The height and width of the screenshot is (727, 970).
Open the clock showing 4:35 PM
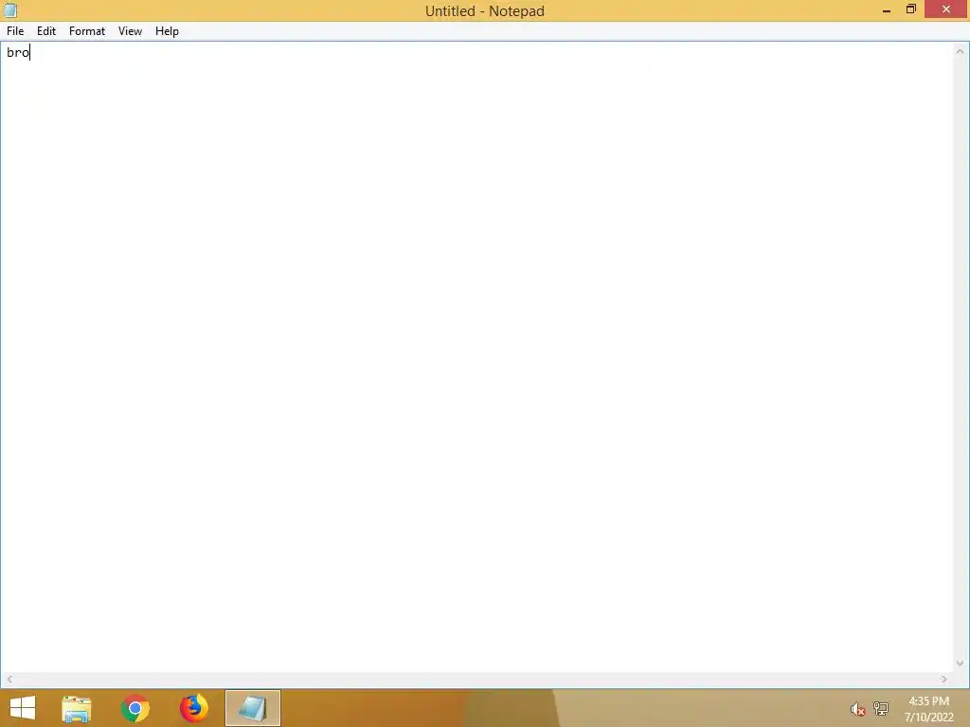point(928,709)
